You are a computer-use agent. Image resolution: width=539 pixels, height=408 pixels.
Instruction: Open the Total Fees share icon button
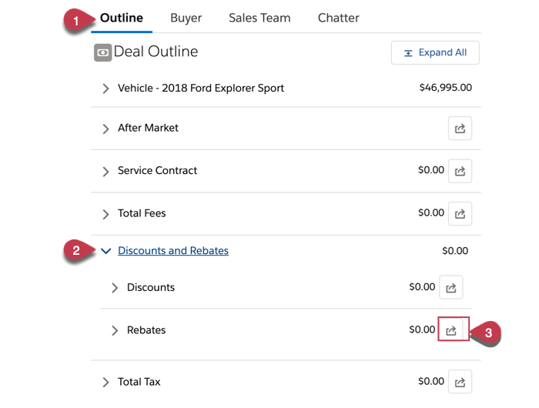click(460, 214)
